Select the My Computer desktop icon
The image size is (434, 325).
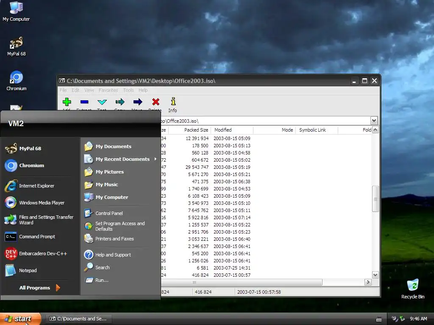(x=16, y=11)
